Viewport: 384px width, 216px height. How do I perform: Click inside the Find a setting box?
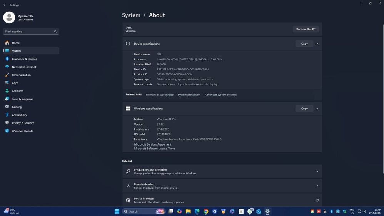coord(31,32)
